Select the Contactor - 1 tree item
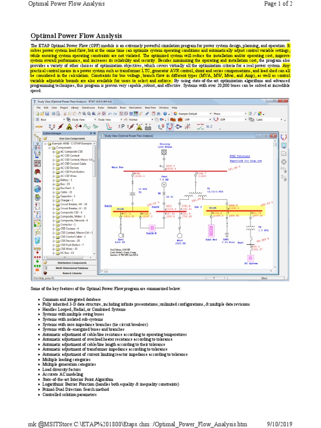This screenshot has width=321, height=428. point(68,224)
